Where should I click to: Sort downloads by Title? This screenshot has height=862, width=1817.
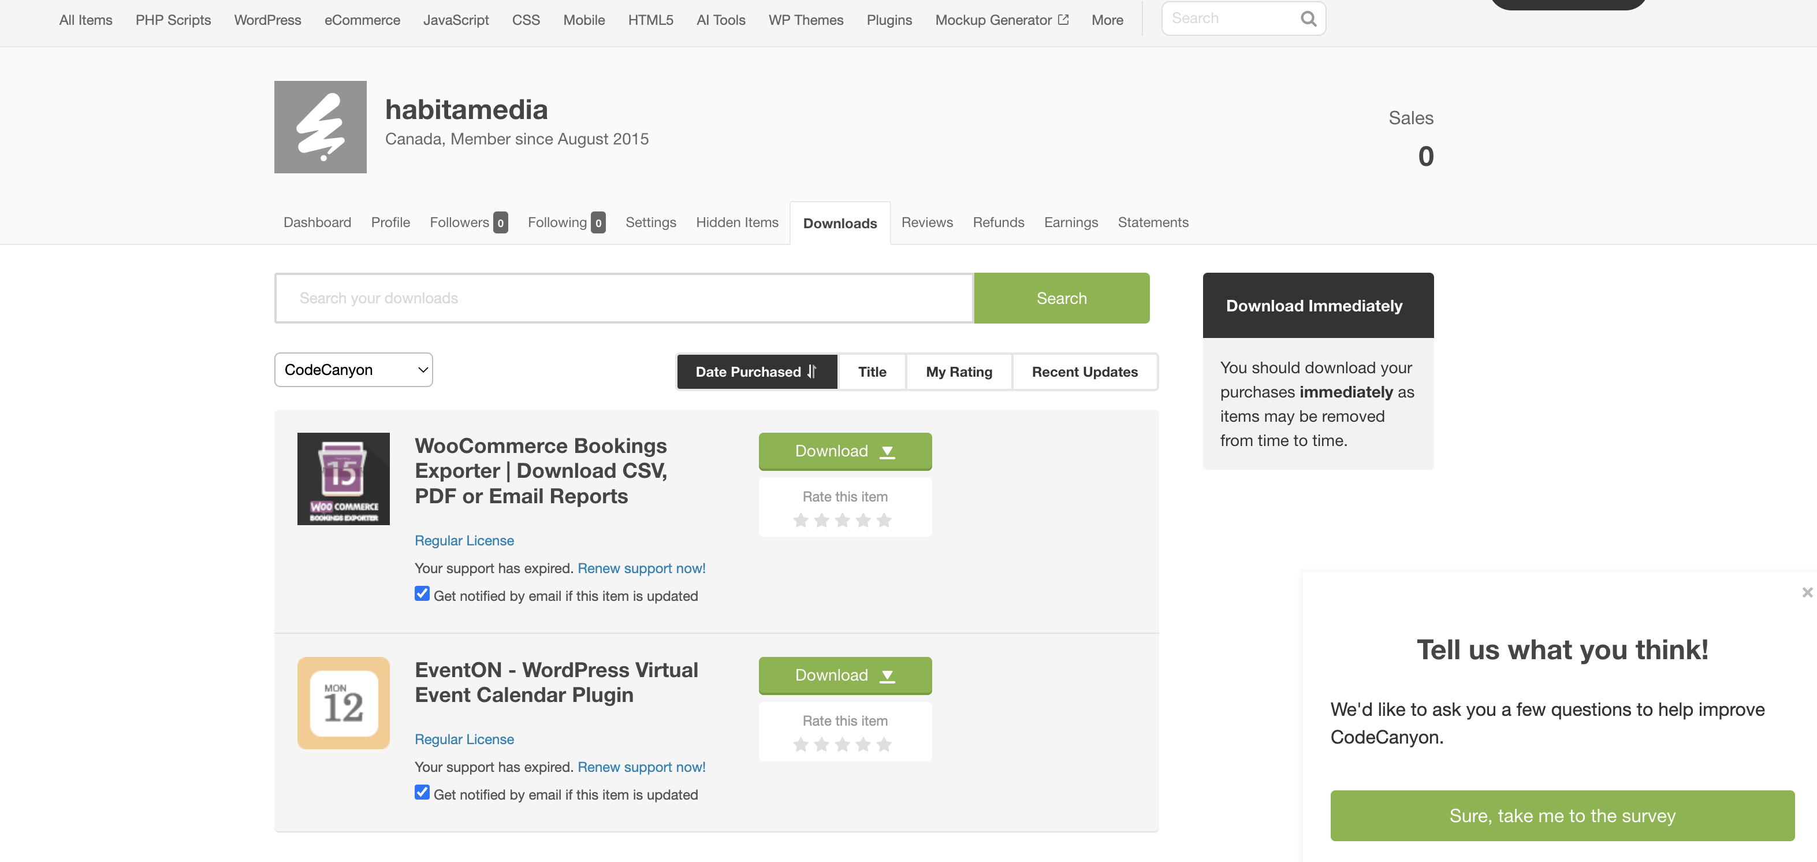point(872,371)
